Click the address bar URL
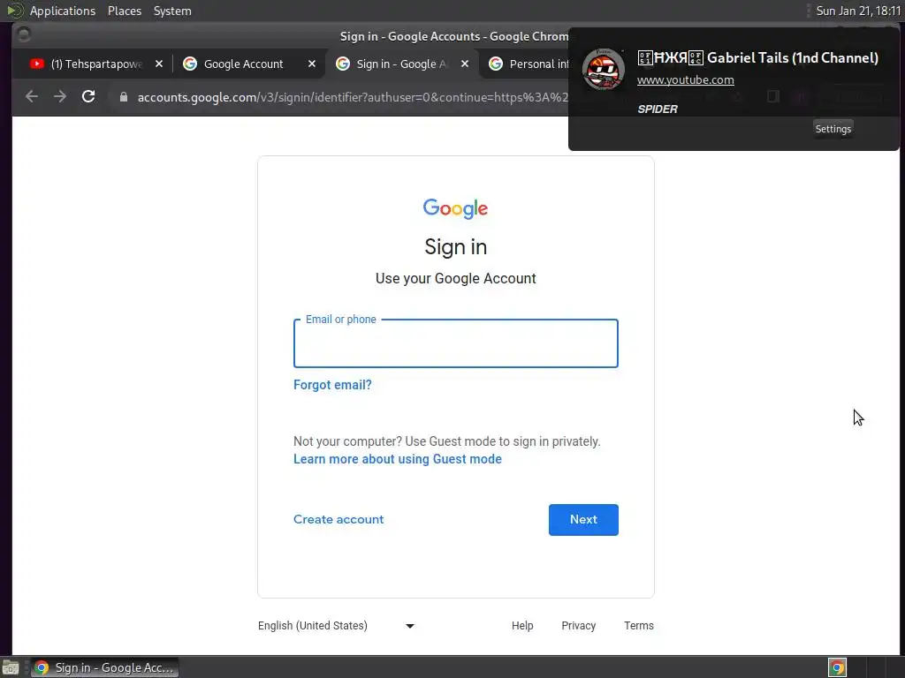The width and height of the screenshot is (905, 678). pos(353,97)
